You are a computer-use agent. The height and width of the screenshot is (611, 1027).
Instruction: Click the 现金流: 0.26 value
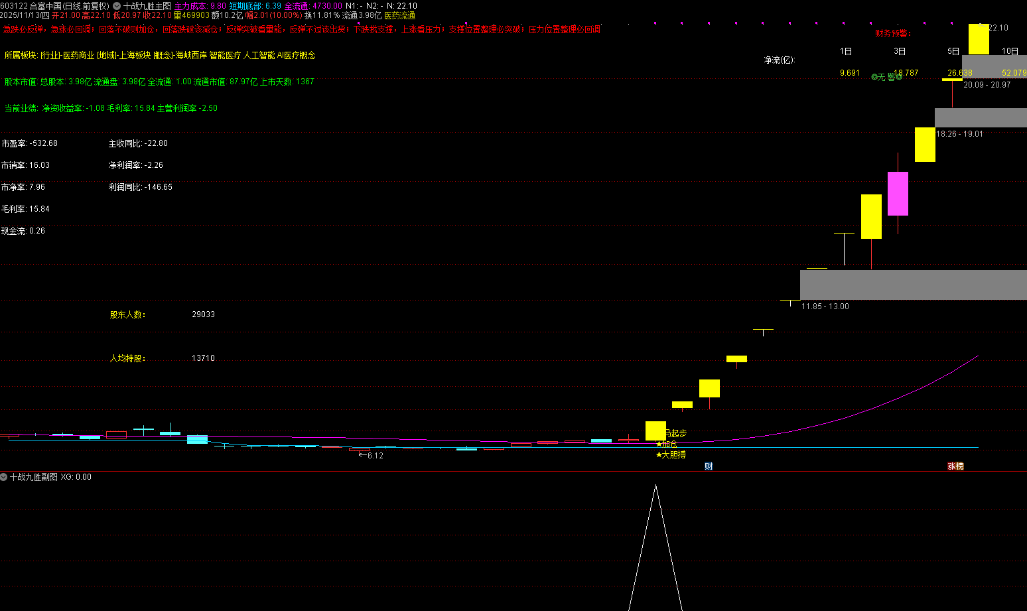tap(23, 231)
